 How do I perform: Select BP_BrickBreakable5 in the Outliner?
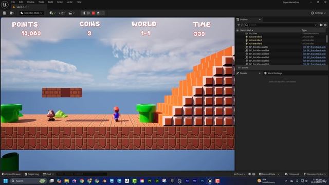[259, 53]
